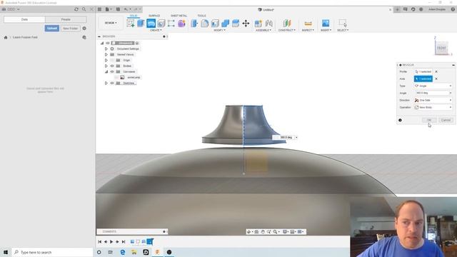Select the Hole tool icon
This screenshot has width=457, height=257.
161,23
